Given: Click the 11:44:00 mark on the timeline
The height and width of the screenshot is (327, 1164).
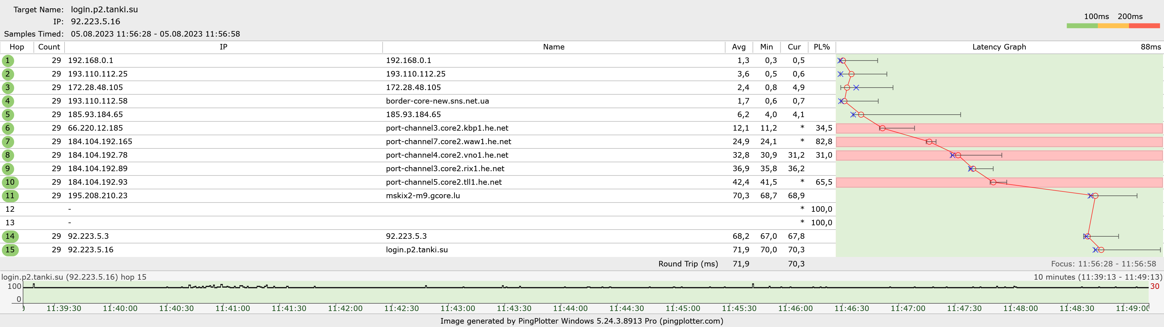Looking at the screenshot, I should 570,309.
